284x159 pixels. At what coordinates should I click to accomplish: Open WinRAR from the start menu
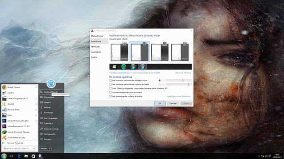pos(19,104)
